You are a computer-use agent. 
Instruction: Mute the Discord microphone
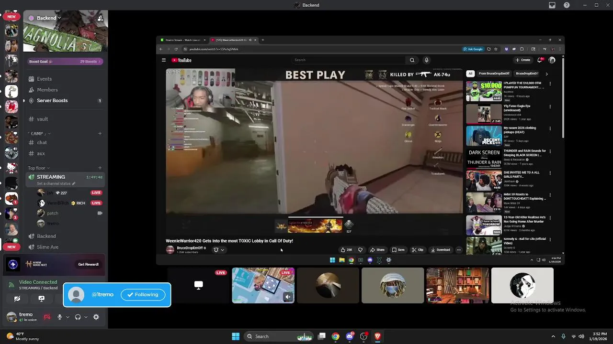click(x=59, y=317)
